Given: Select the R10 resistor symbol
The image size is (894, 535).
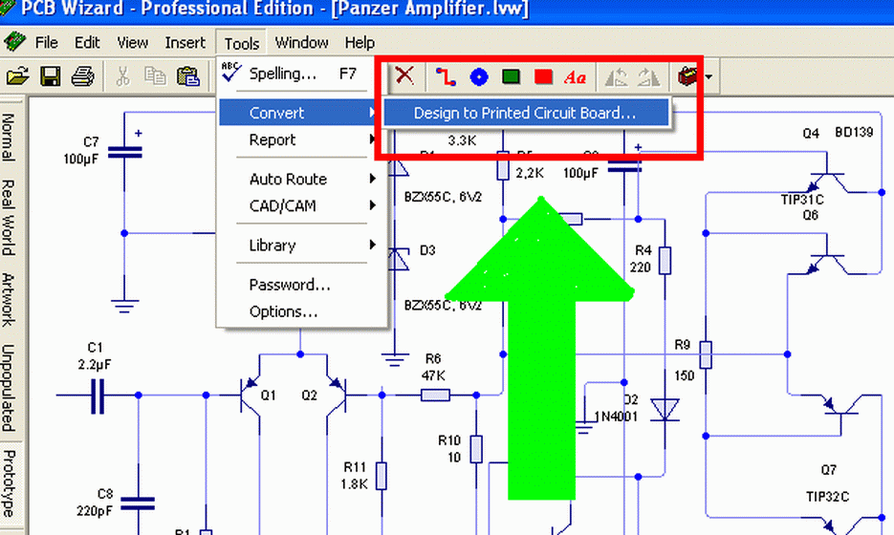Looking at the screenshot, I should pos(476,449).
